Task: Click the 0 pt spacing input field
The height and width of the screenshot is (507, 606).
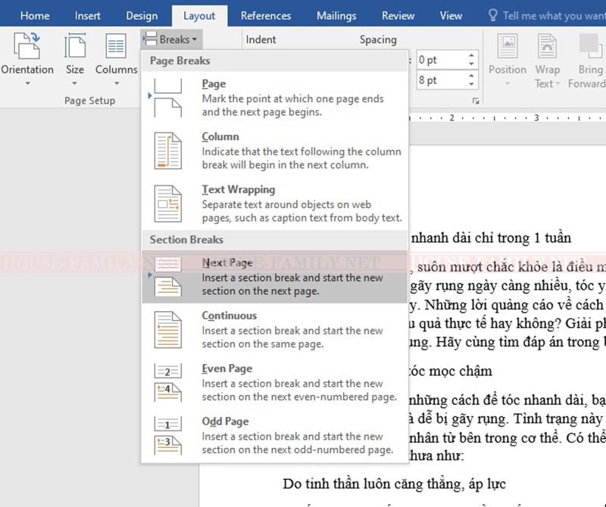Action: click(x=442, y=60)
